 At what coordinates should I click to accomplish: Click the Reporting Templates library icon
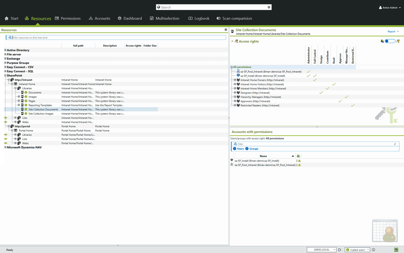tap(22, 105)
